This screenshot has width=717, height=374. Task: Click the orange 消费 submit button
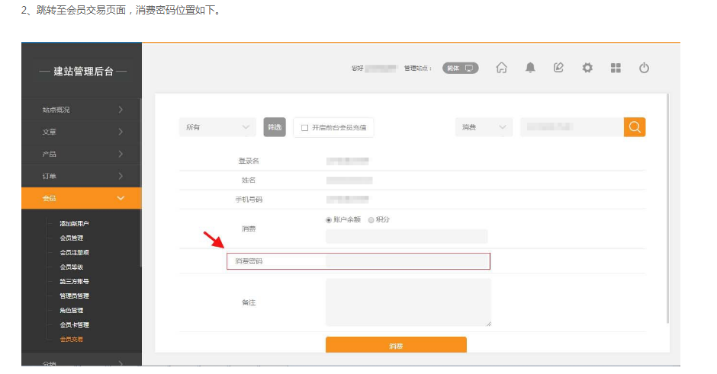click(x=396, y=346)
